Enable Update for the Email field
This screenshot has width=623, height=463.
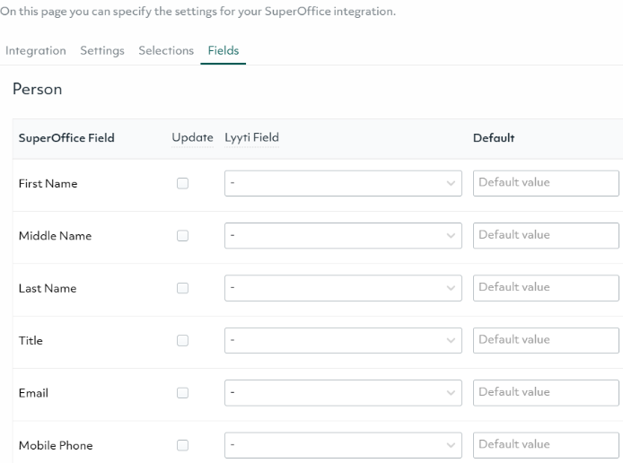point(182,393)
